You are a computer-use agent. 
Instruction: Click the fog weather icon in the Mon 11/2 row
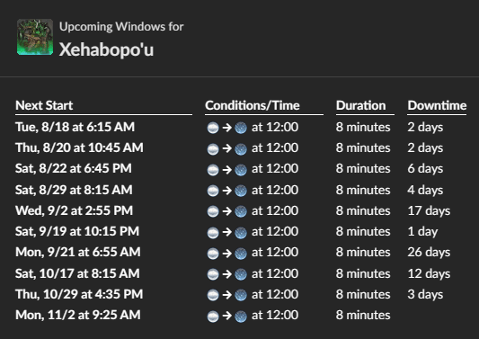point(213,317)
